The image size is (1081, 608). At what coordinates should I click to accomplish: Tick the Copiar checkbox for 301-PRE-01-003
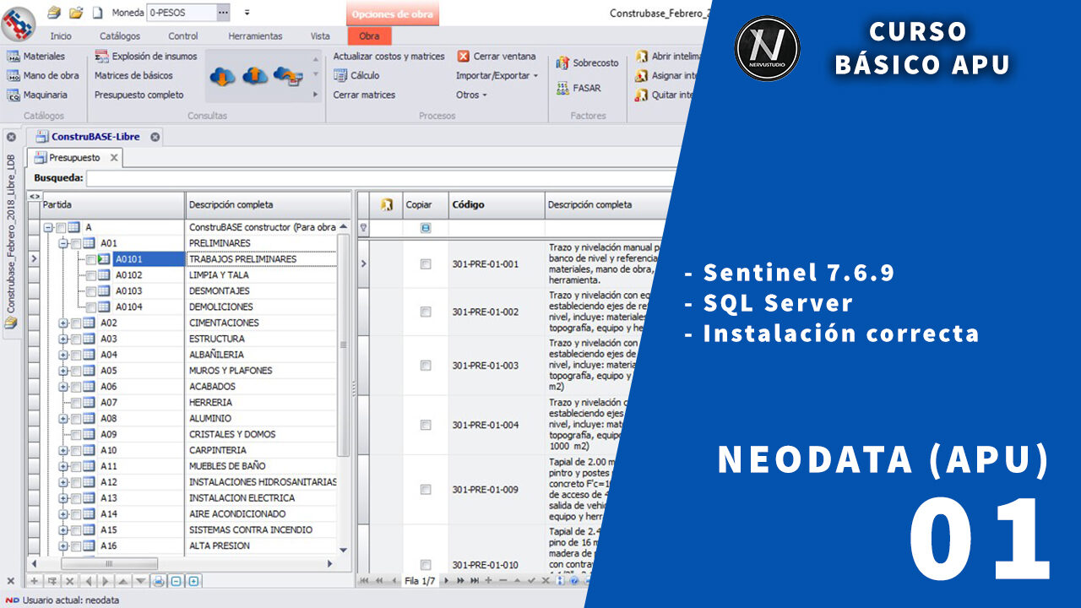(x=426, y=366)
